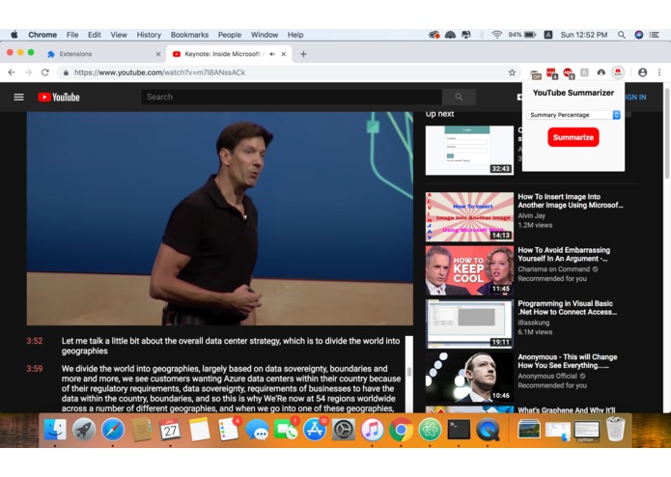
Task: Open Programming in Visual Basic video title
Action: [x=567, y=308]
